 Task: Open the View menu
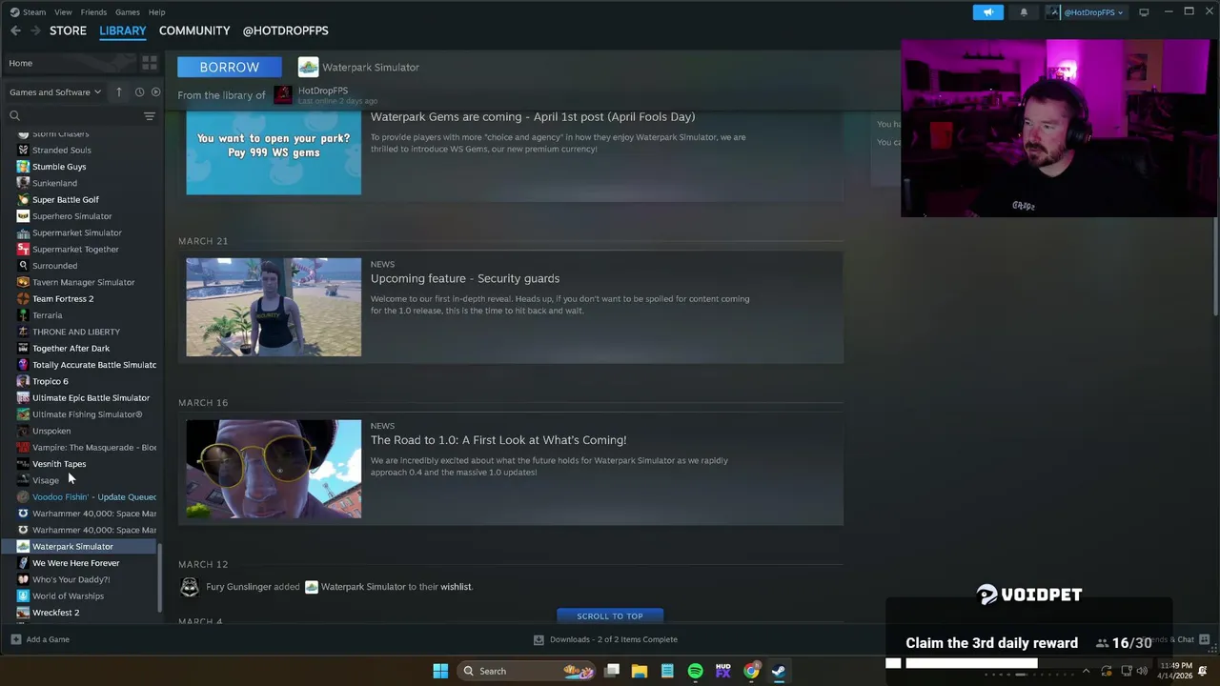pyautogui.click(x=63, y=12)
